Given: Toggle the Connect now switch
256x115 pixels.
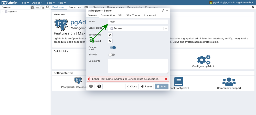Looking at the screenshot, I should pos(113,48).
